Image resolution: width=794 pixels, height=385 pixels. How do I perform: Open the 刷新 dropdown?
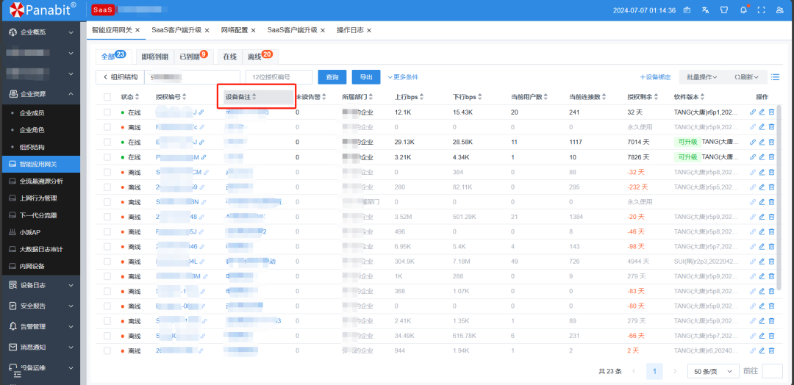tap(746, 77)
